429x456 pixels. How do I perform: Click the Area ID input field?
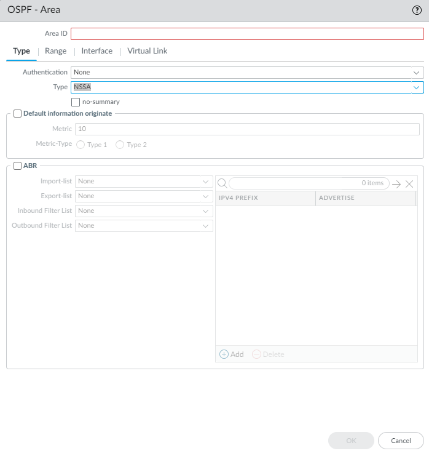click(247, 34)
